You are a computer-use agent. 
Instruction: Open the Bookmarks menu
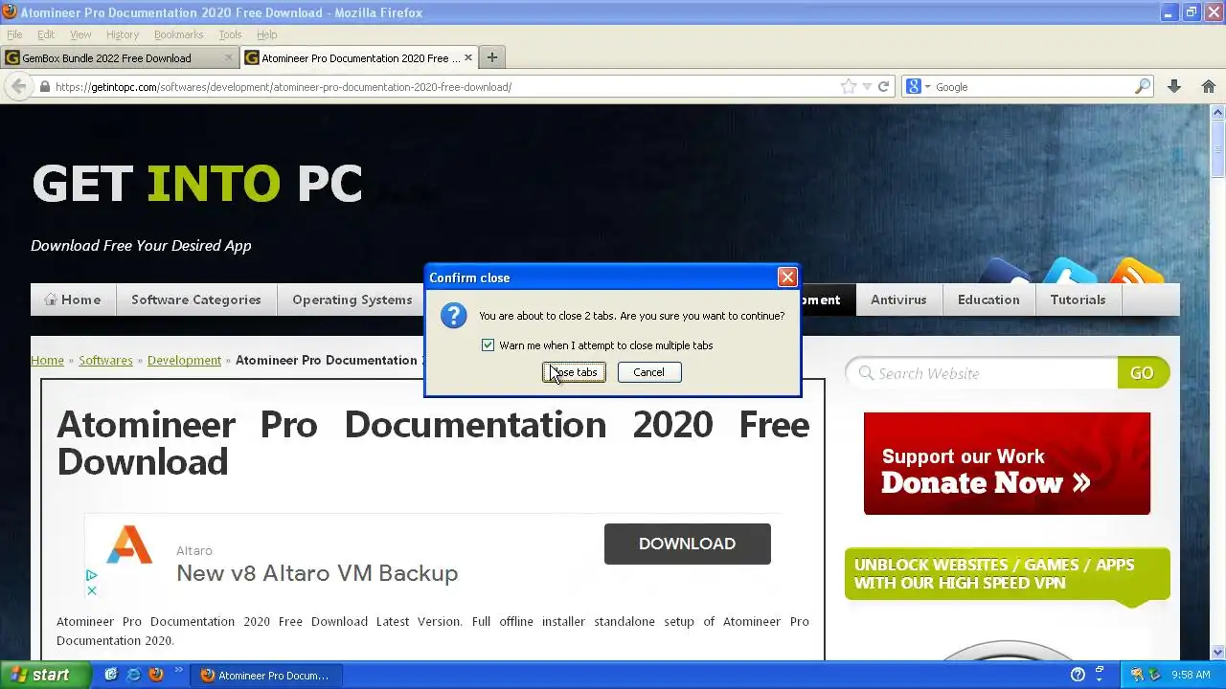178,34
